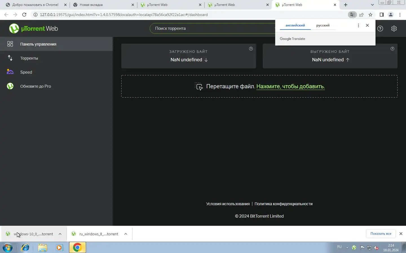Click the RU language indicator in tray
The height and width of the screenshot is (253, 406).
[339, 247]
